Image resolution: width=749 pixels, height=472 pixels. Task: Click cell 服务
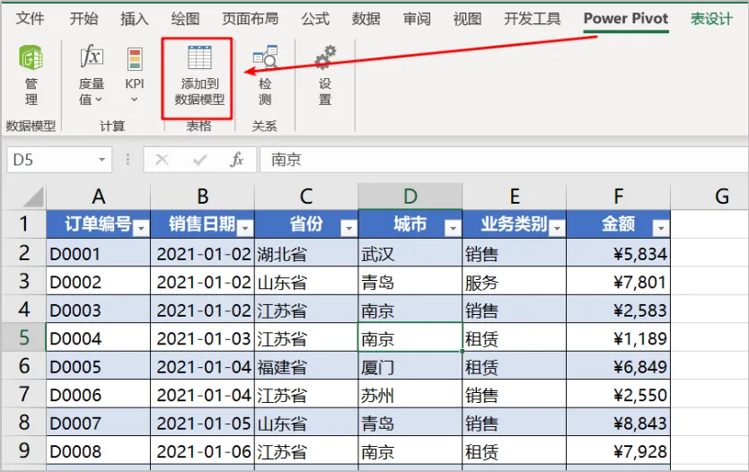click(515, 282)
